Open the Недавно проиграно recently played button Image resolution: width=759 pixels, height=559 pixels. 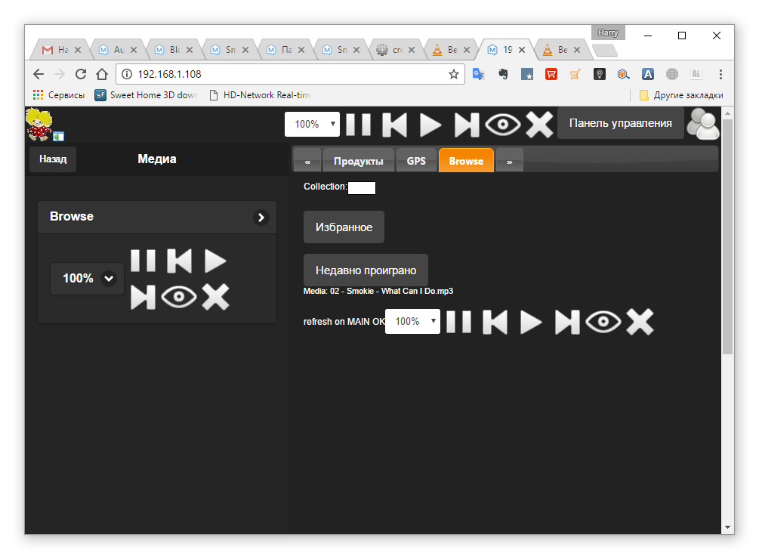(x=366, y=270)
